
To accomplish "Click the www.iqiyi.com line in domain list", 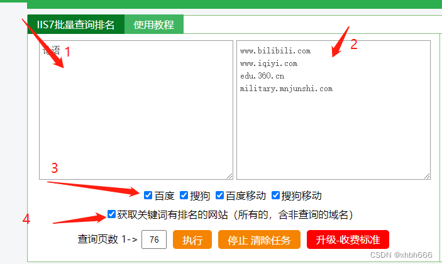I will tap(268, 63).
